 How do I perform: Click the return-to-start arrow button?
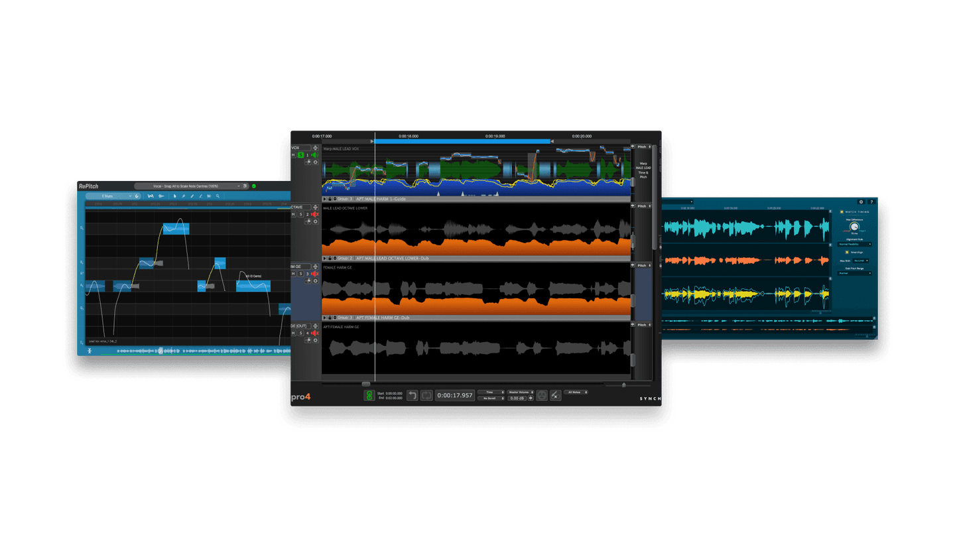(x=413, y=395)
